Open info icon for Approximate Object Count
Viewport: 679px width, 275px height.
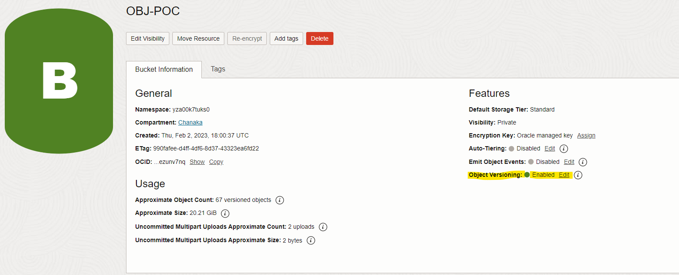coord(280,200)
